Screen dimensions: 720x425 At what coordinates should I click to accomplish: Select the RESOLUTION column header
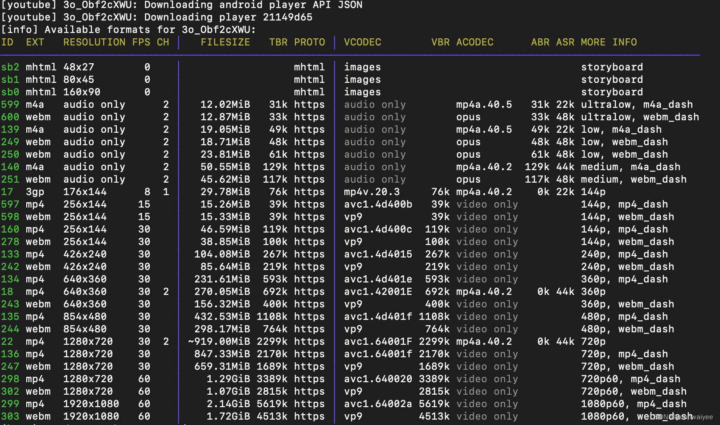[94, 42]
